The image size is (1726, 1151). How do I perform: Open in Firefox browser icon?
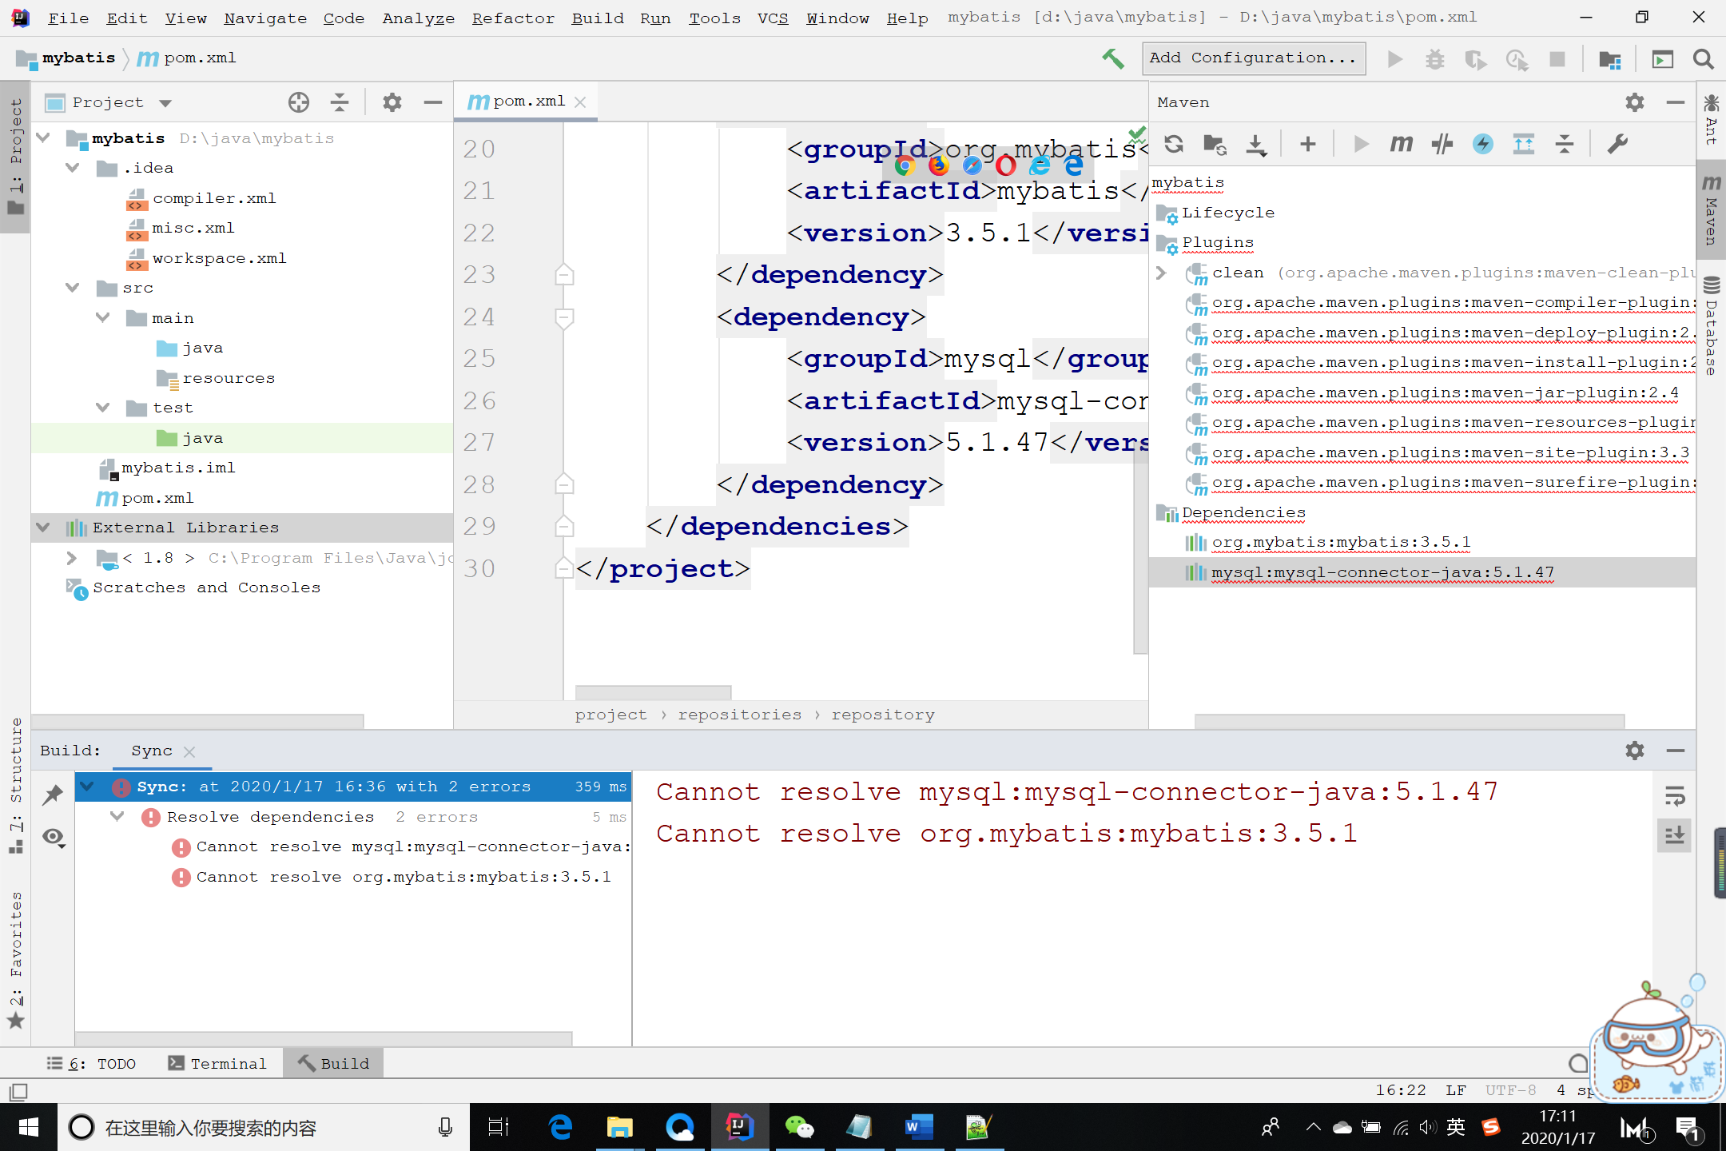pos(938,165)
